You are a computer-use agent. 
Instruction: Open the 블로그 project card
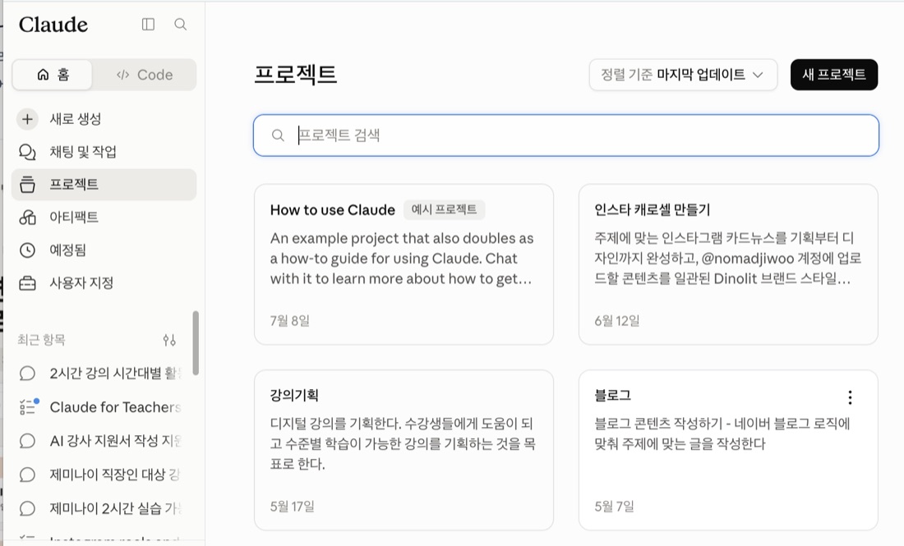(x=728, y=450)
